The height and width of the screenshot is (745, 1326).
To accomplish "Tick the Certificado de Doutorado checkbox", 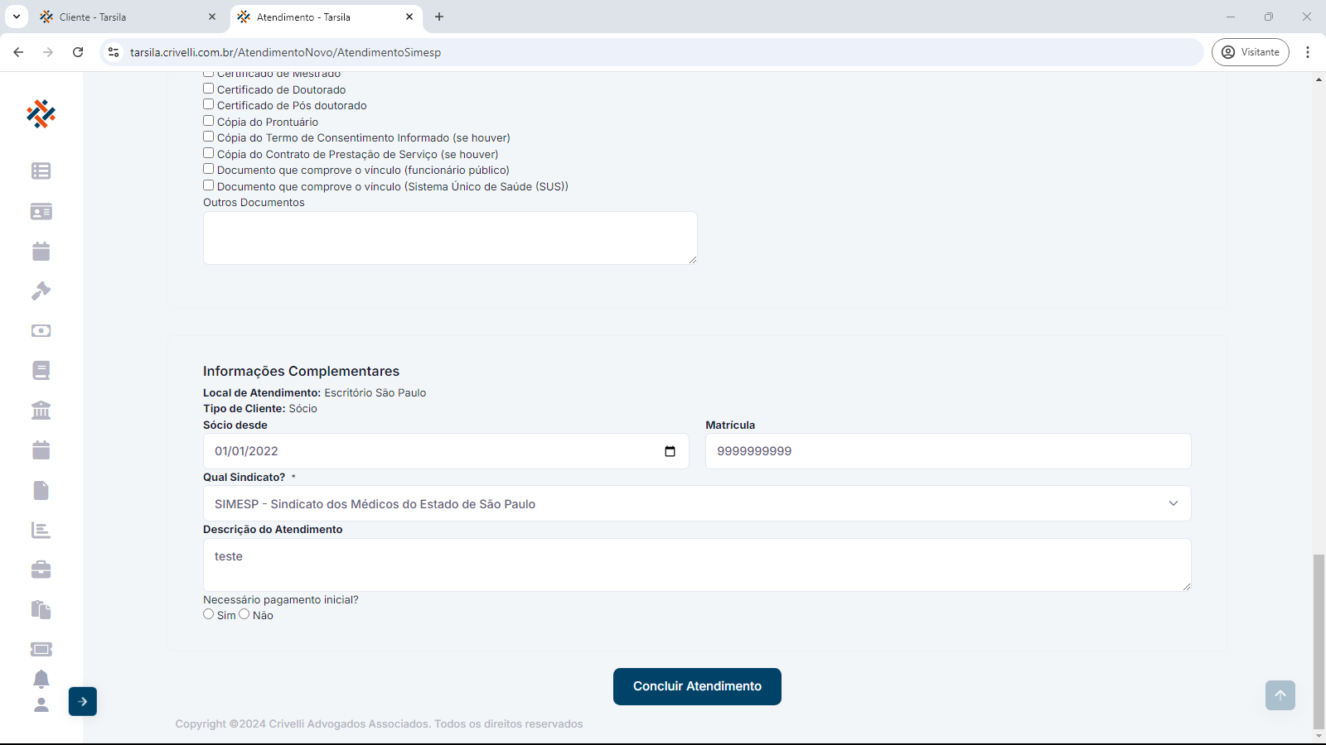I will 209,89.
